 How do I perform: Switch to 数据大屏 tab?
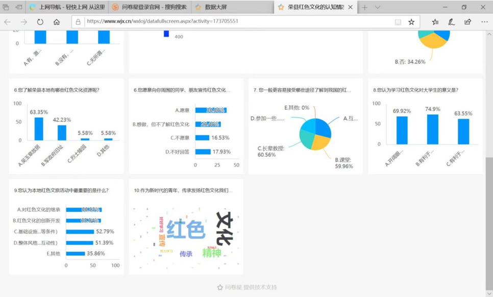coord(219,7)
